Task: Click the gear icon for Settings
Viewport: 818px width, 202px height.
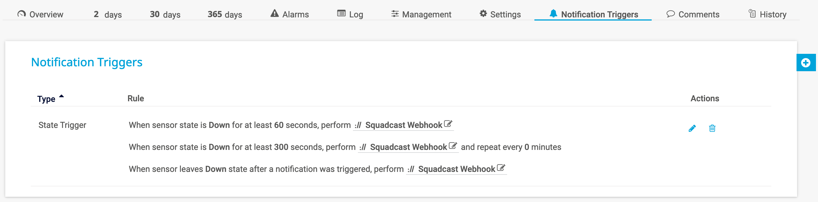Action: pyautogui.click(x=483, y=14)
